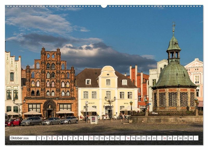
Task: Choose the day 28 cell
Action: pos(180,138)
